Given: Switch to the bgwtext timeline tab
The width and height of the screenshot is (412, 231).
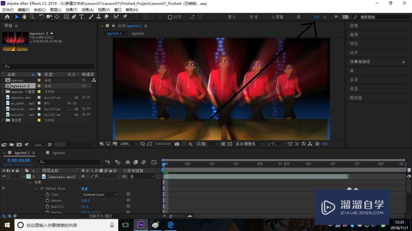Looking at the screenshot, I should 59,153.
